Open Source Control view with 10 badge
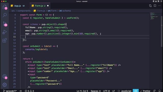163x92 pixels. (5, 24)
